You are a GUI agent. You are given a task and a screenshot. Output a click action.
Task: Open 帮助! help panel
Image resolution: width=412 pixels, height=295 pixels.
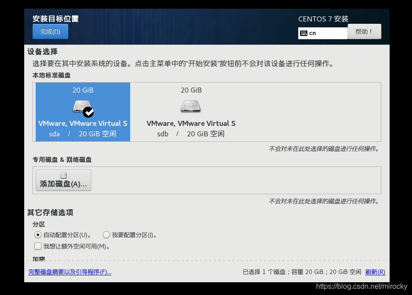(x=364, y=31)
